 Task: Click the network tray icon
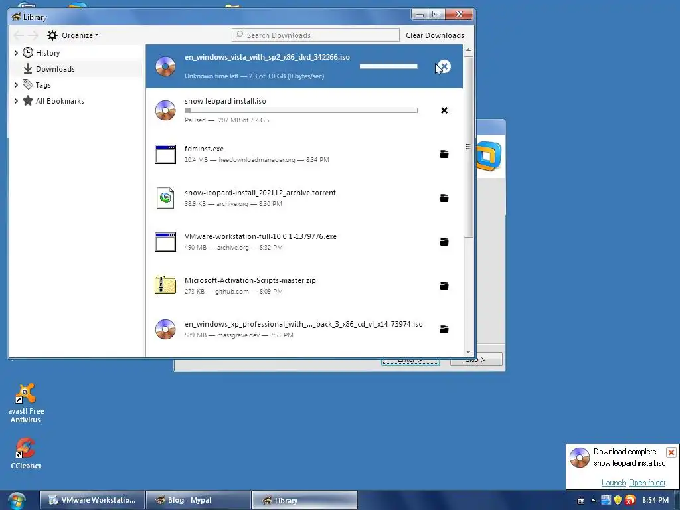pyautogui.click(x=606, y=500)
